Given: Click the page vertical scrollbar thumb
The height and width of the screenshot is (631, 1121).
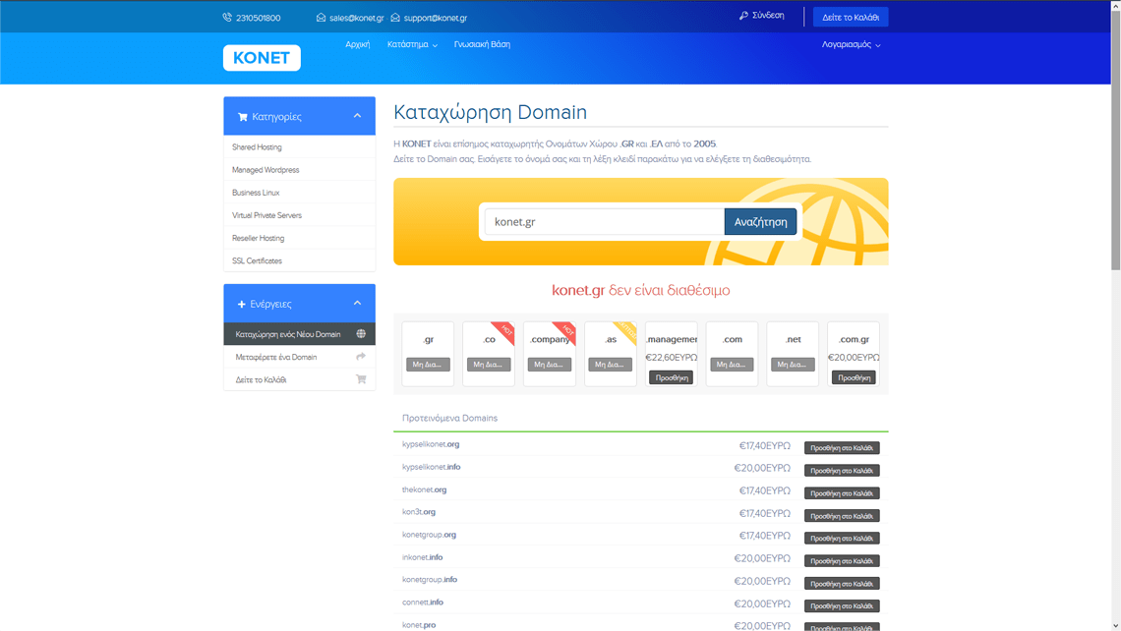Looking at the screenshot, I should click(1115, 140).
